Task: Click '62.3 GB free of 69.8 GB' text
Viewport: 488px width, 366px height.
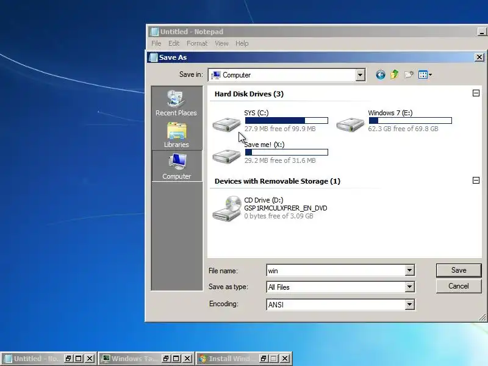Action: coord(403,129)
